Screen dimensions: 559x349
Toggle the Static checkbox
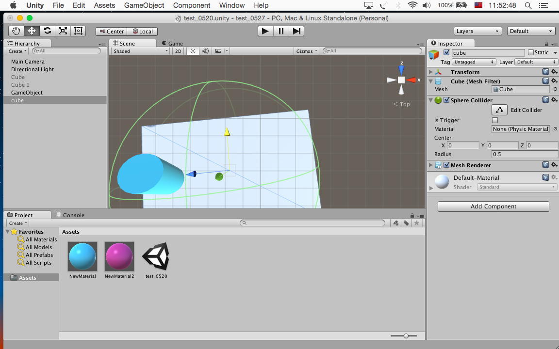(x=530, y=52)
